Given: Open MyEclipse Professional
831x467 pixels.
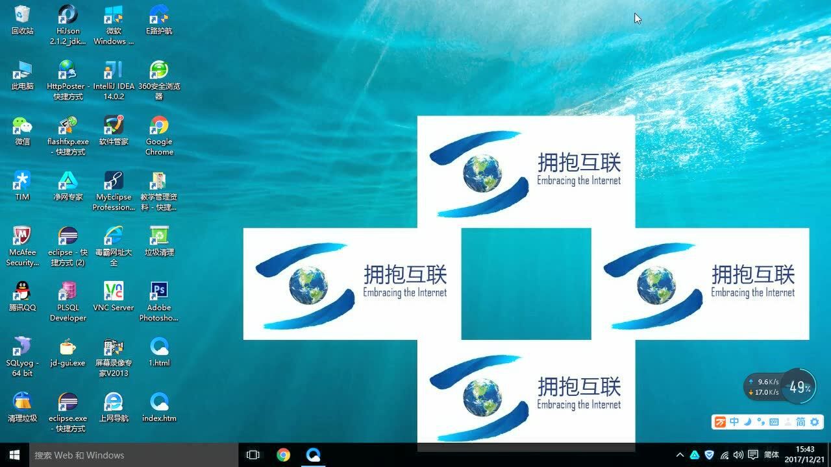Looking at the screenshot, I should coord(113,182).
